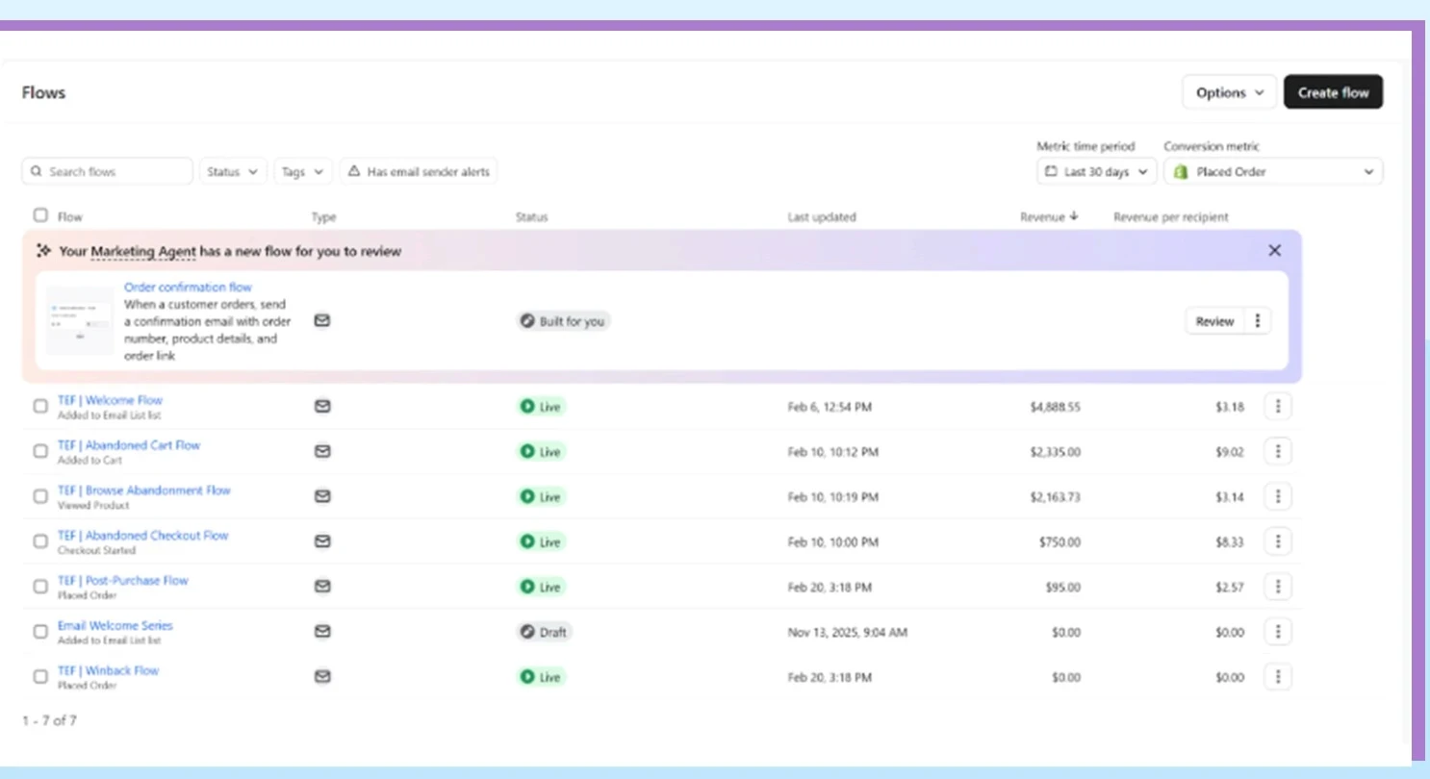The width and height of the screenshot is (1430, 779).
Task: Open the Order confirmation flow thumbnail
Action: (79, 320)
